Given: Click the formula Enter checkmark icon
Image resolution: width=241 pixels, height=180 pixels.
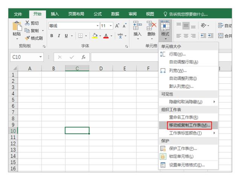Looking at the screenshot, I should (72, 57).
